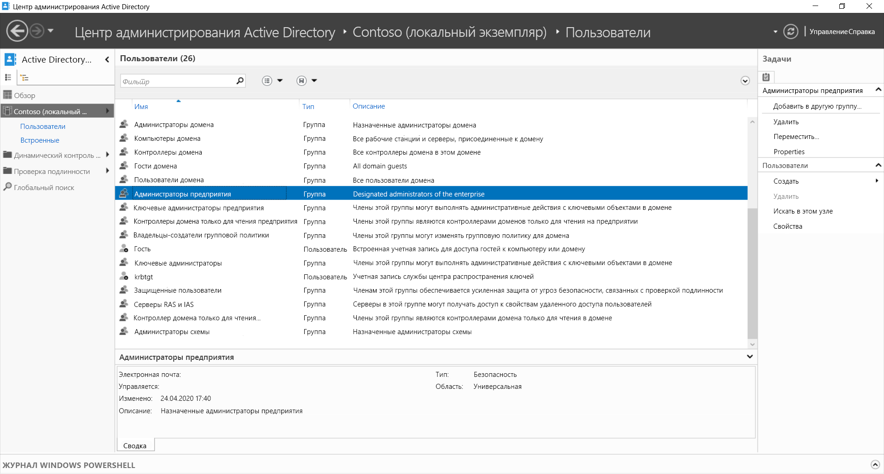Click Искать в этом узле
This screenshot has width=884, height=474.
tap(803, 211)
